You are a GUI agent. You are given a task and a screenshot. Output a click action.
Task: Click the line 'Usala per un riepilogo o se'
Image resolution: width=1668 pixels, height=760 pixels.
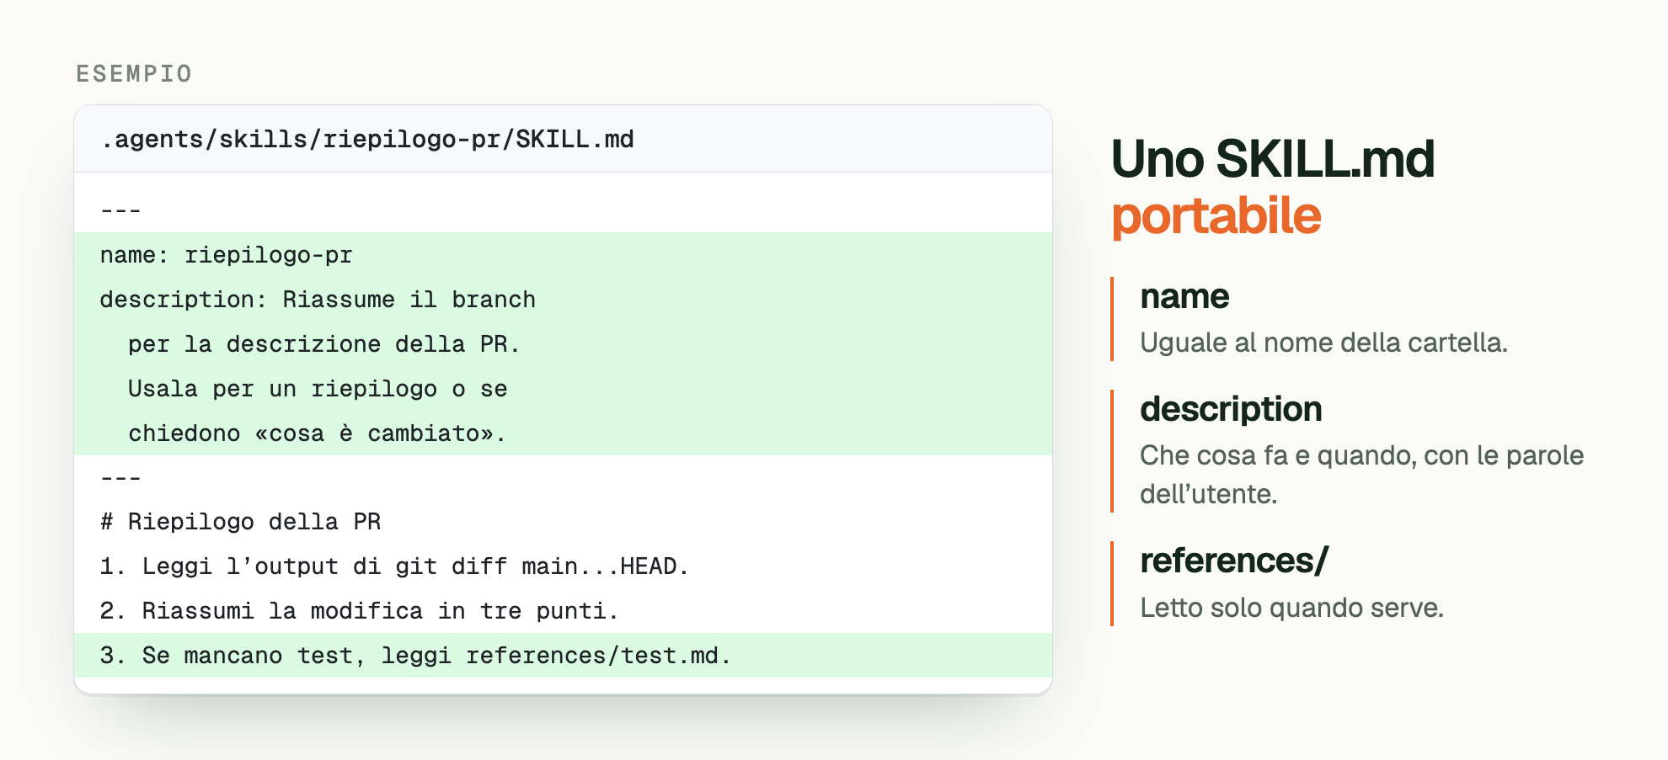click(x=318, y=389)
